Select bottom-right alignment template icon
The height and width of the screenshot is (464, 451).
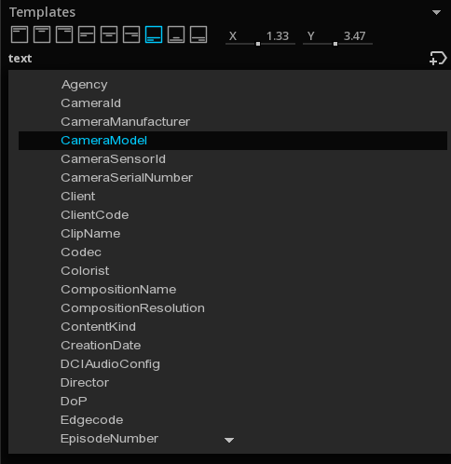198,34
